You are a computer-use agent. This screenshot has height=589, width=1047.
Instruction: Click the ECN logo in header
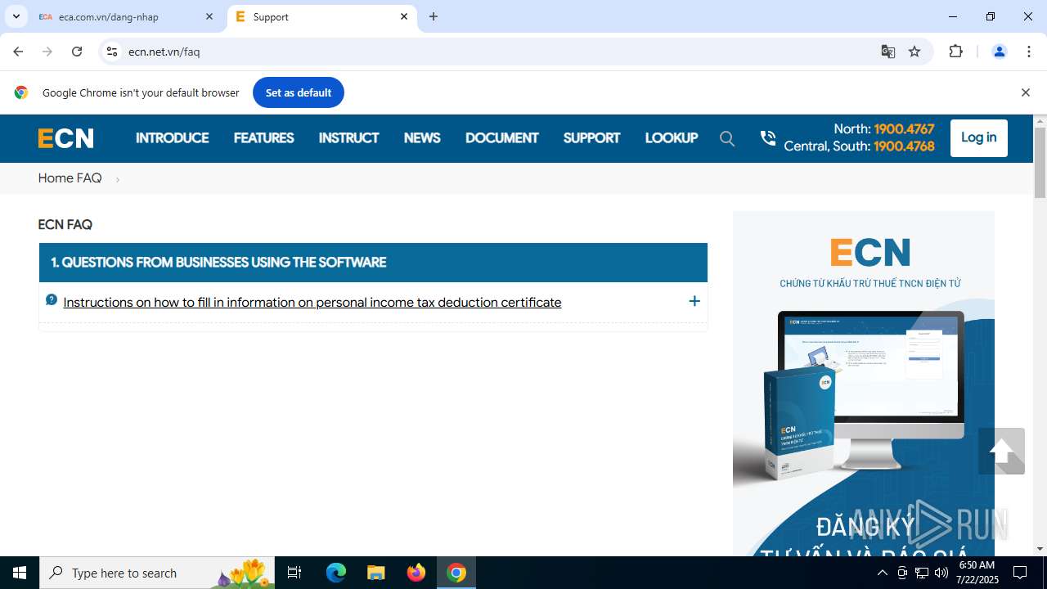click(65, 138)
